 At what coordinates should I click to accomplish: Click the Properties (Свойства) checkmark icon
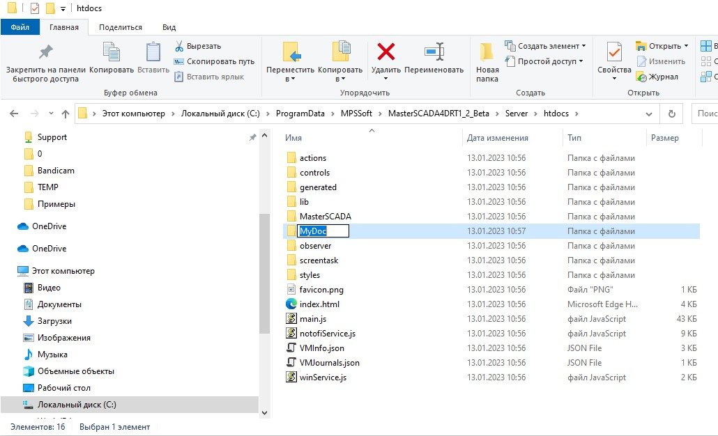(x=614, y=52)
